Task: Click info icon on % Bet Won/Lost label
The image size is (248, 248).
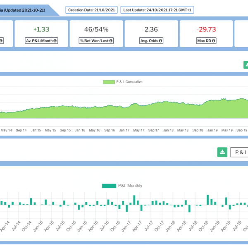Action: (111, 41)
